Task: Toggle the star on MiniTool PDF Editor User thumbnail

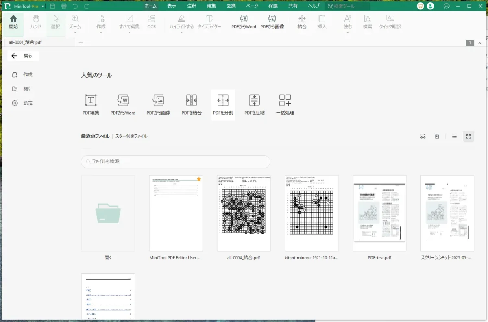Action: 199,179
